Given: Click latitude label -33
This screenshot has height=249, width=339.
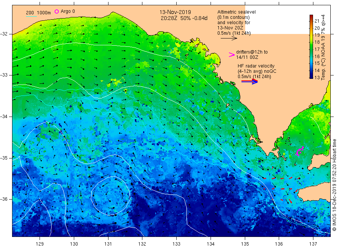Looking at the screenshot, I should point(4,75).
